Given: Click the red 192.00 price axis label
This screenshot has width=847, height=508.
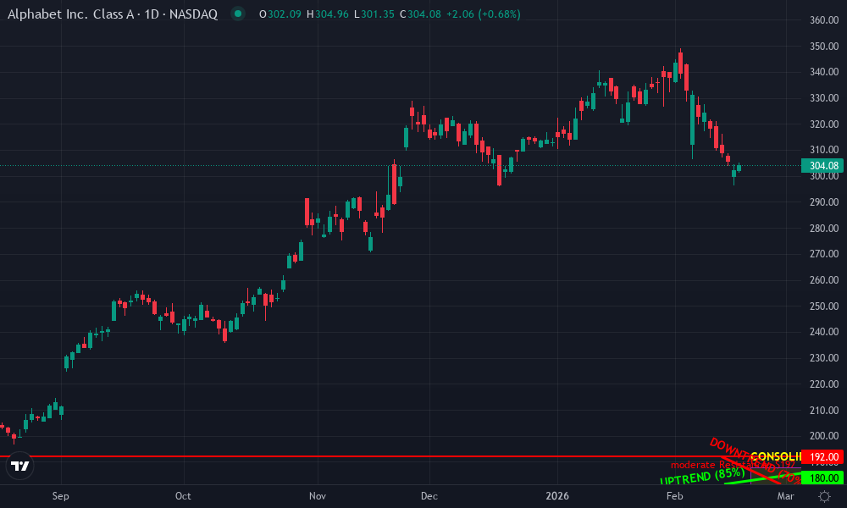Looking at the screenshot, I should [822, 456].
